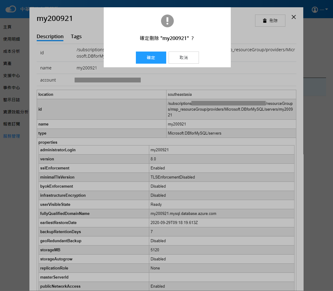Click the masterServerId label

pyautogui.click(x=54, y=277)
